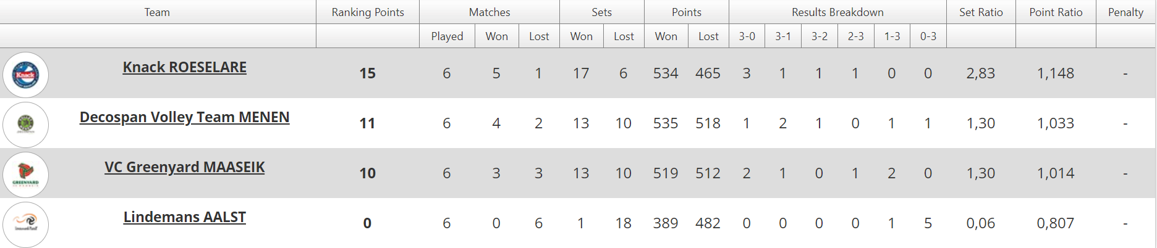Click the Set Ratio column header
Image resolution: width=1157 pixels, height=248 pixels.
(x=981, y=12)
